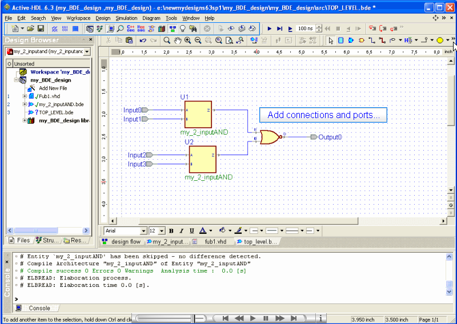457x324 pixels.
Task: Toggle bold text formatting
Action: [171, 231]
